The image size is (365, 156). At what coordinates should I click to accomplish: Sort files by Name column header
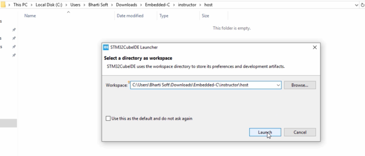(30, 16)
